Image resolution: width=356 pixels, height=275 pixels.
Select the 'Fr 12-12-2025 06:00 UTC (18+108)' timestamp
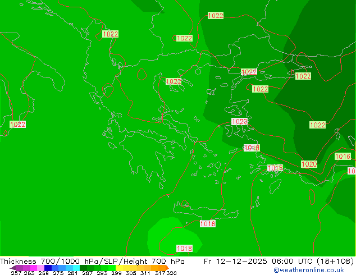coord(279,262)
